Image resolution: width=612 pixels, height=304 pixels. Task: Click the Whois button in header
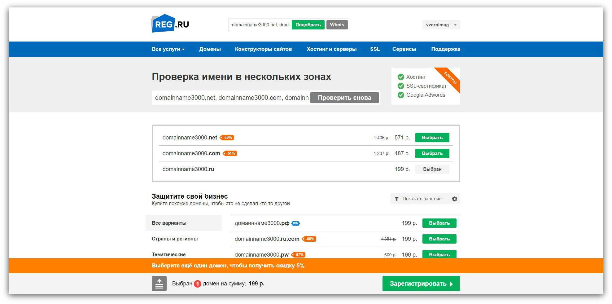(x=337, y=25)
